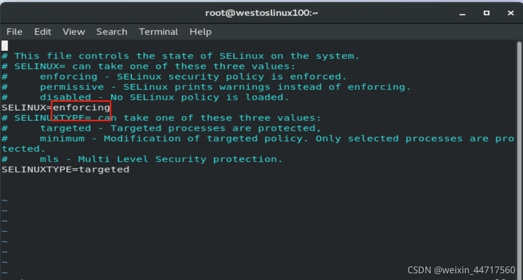This screenshot has height=280, width=523.
Task: Click the SELINUXTYPE=targeted line
Action: tap(65, 170)
